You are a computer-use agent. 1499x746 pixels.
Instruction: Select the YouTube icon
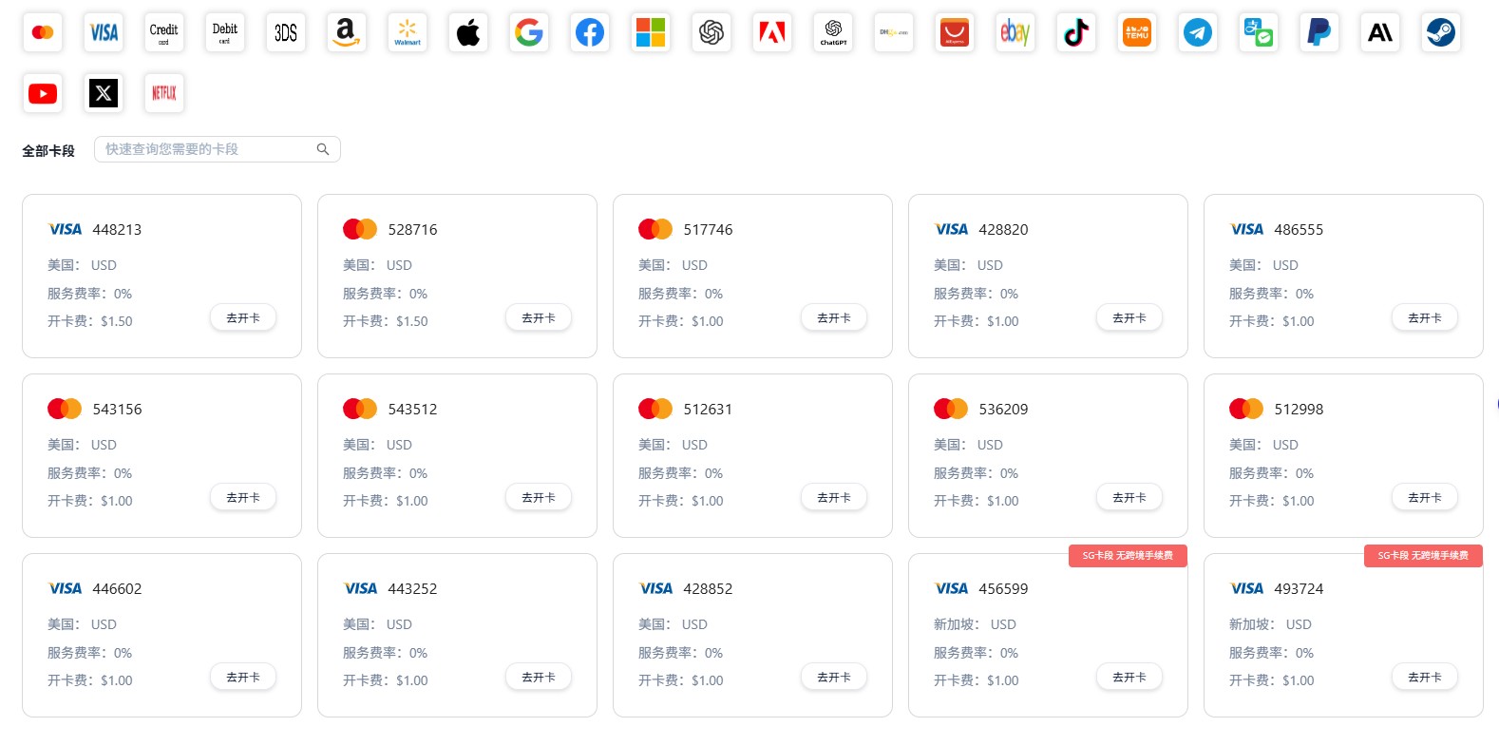(43, 93)
